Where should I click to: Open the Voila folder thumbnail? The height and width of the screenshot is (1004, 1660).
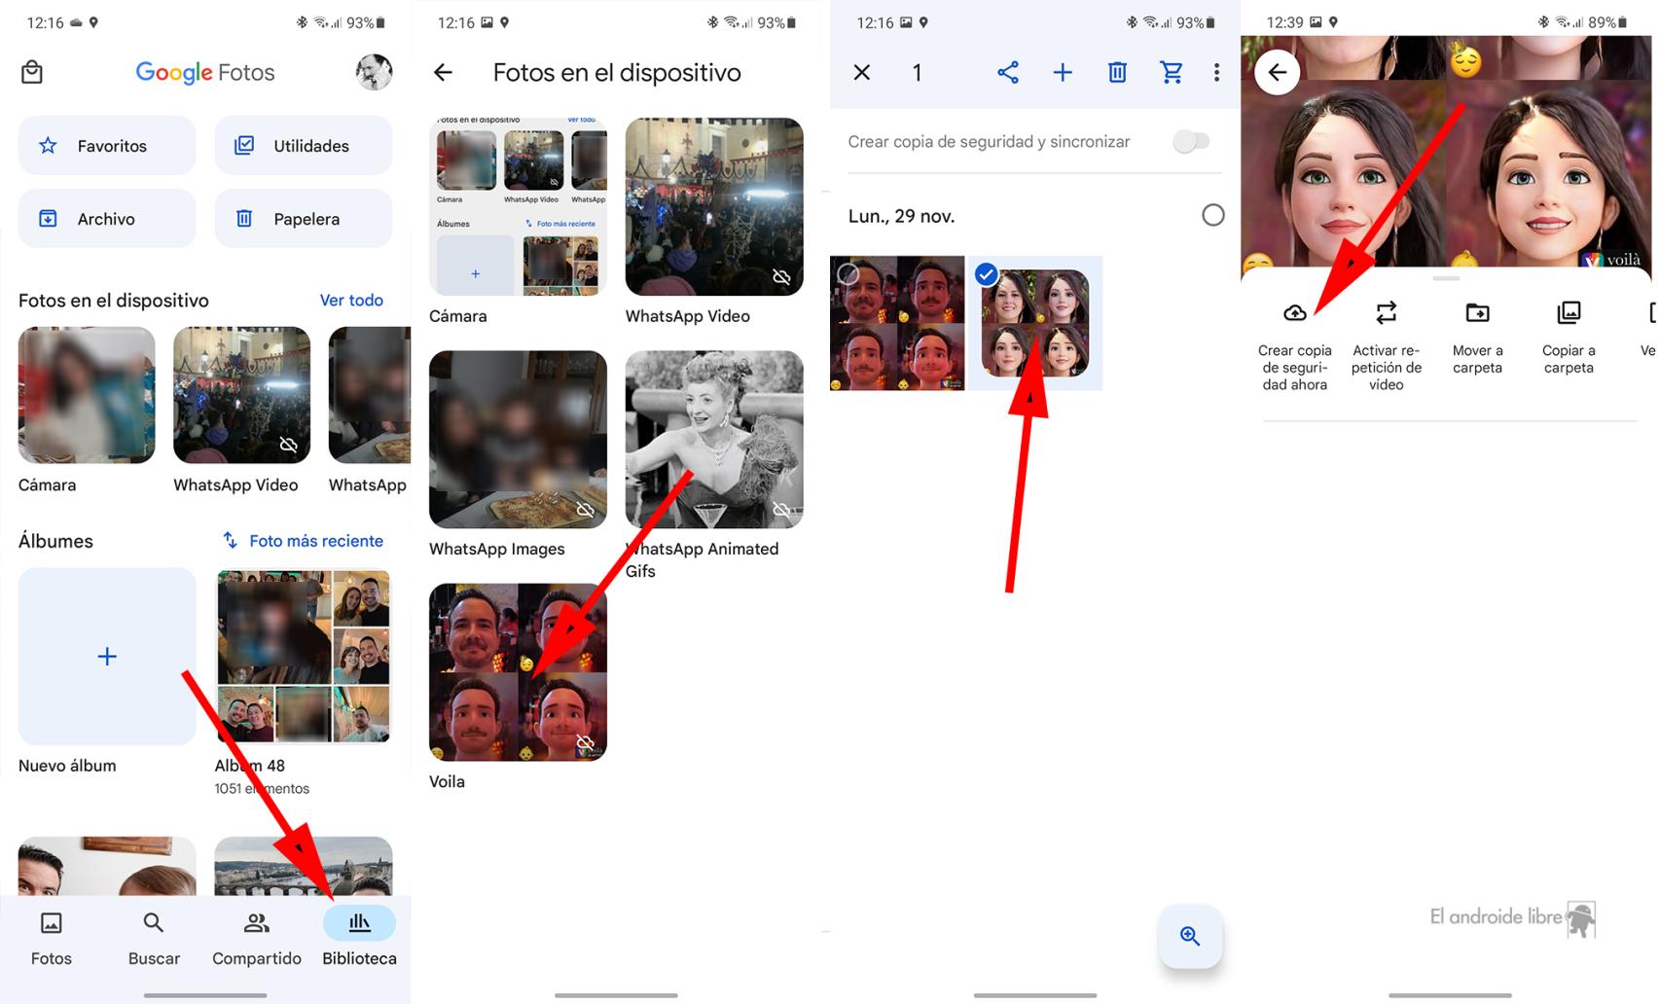click(518, 672)
